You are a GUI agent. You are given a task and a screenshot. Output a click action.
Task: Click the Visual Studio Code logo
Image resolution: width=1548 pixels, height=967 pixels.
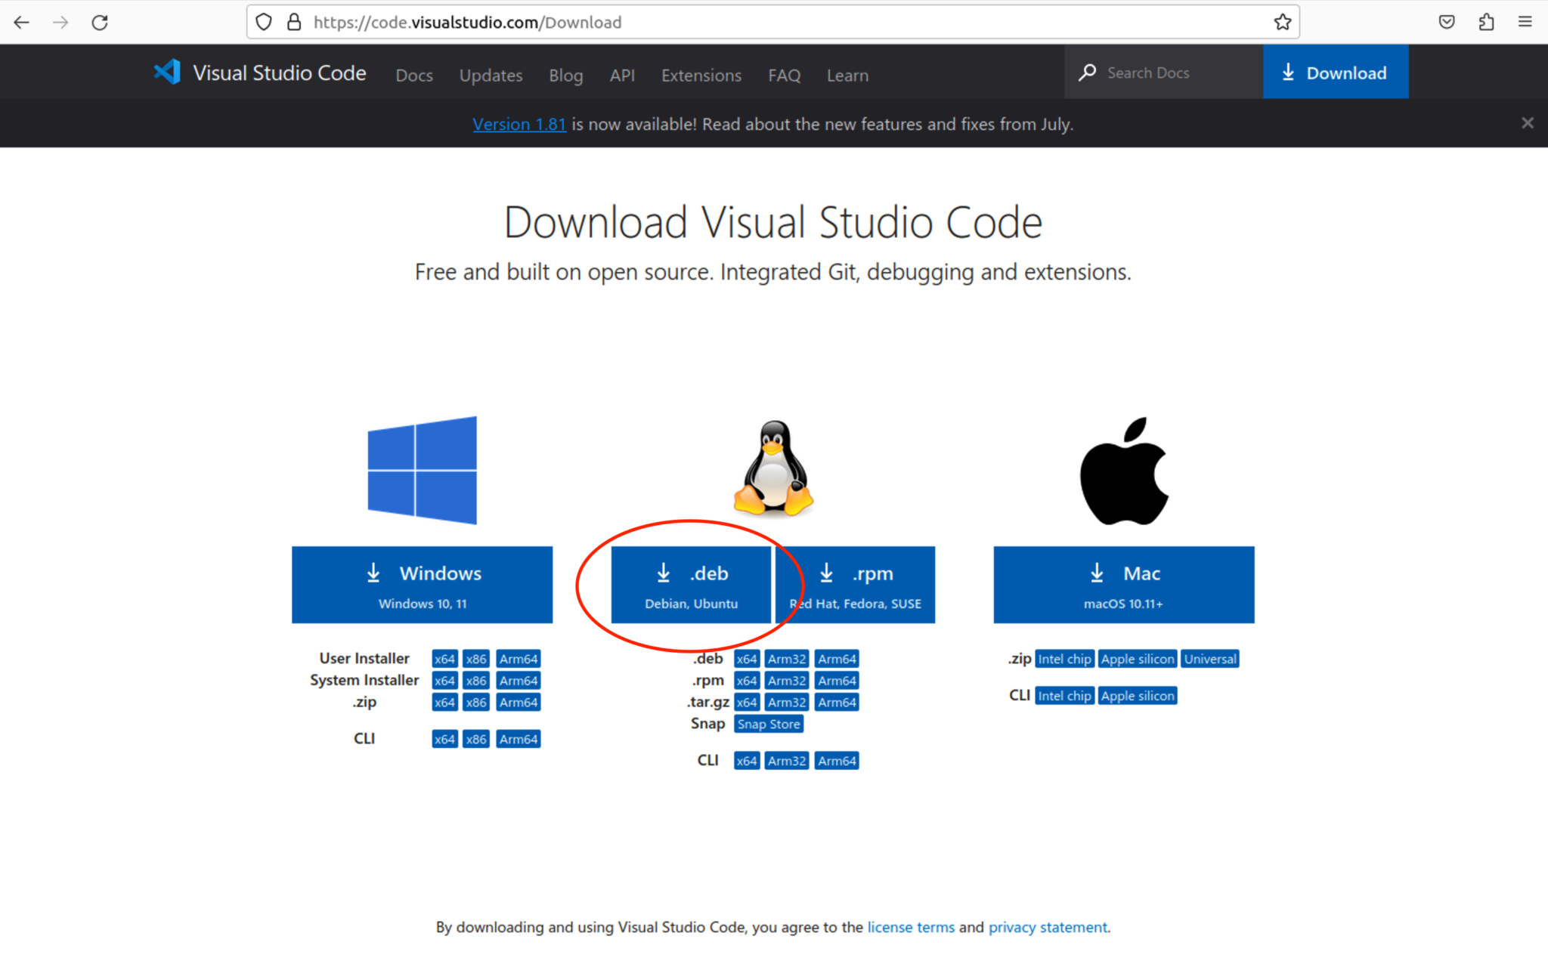click(x=166, y=72)
